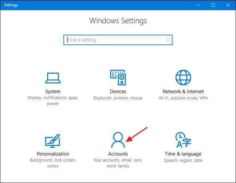Click 'Display, notifications, apps, power' description

[53, 101]
